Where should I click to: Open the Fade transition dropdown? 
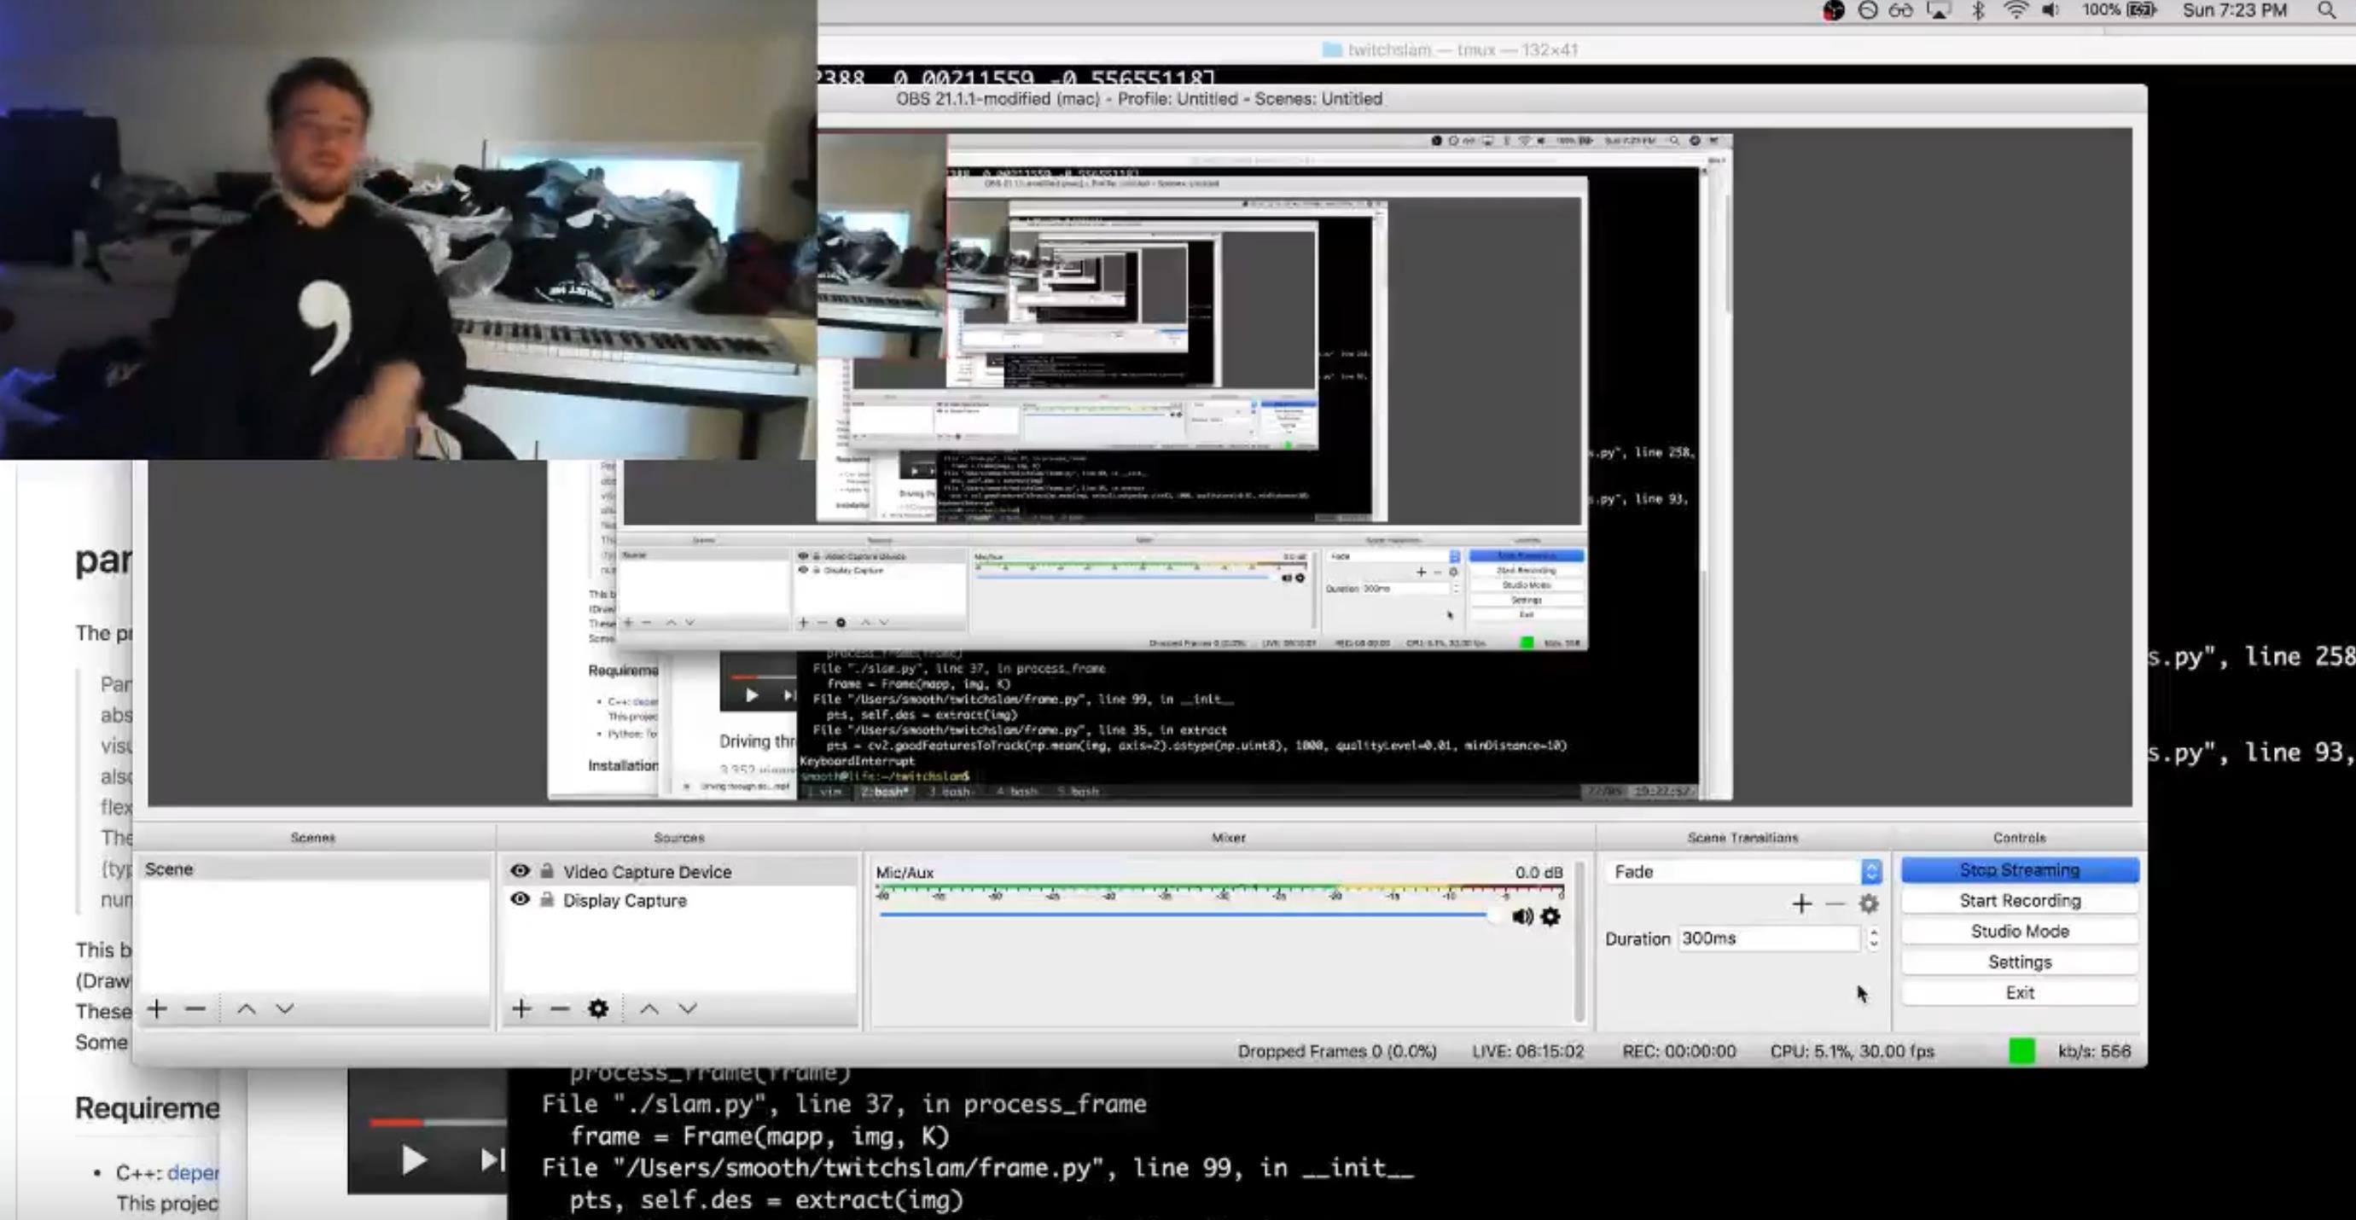coord(1871,872)
